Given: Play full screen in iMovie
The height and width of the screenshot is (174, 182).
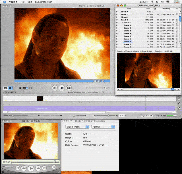Looking at the screenshot, I should [69, 88].
